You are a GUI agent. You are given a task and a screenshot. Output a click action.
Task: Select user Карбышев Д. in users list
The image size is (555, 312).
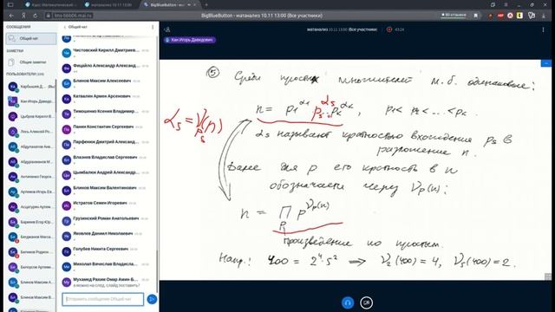pyautogui.click(x=31, y=87)
